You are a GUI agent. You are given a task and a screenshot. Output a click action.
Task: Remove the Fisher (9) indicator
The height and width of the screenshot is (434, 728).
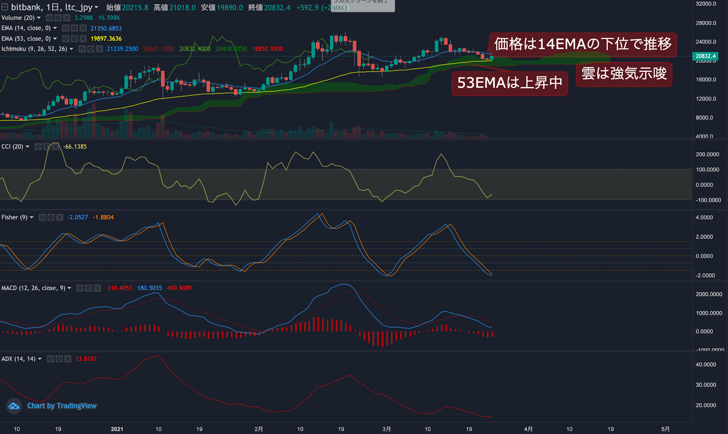tap(60, 217)
